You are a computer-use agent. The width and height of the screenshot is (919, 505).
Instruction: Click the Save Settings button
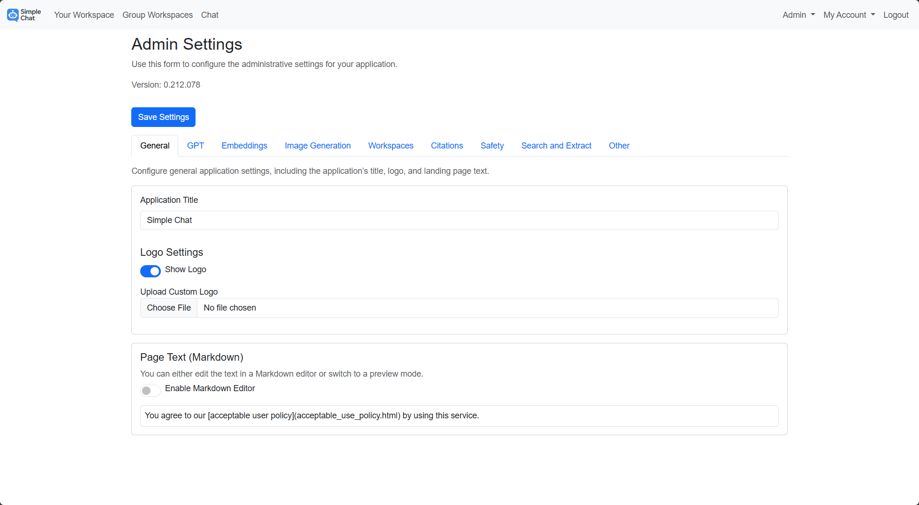click(163, 117)
